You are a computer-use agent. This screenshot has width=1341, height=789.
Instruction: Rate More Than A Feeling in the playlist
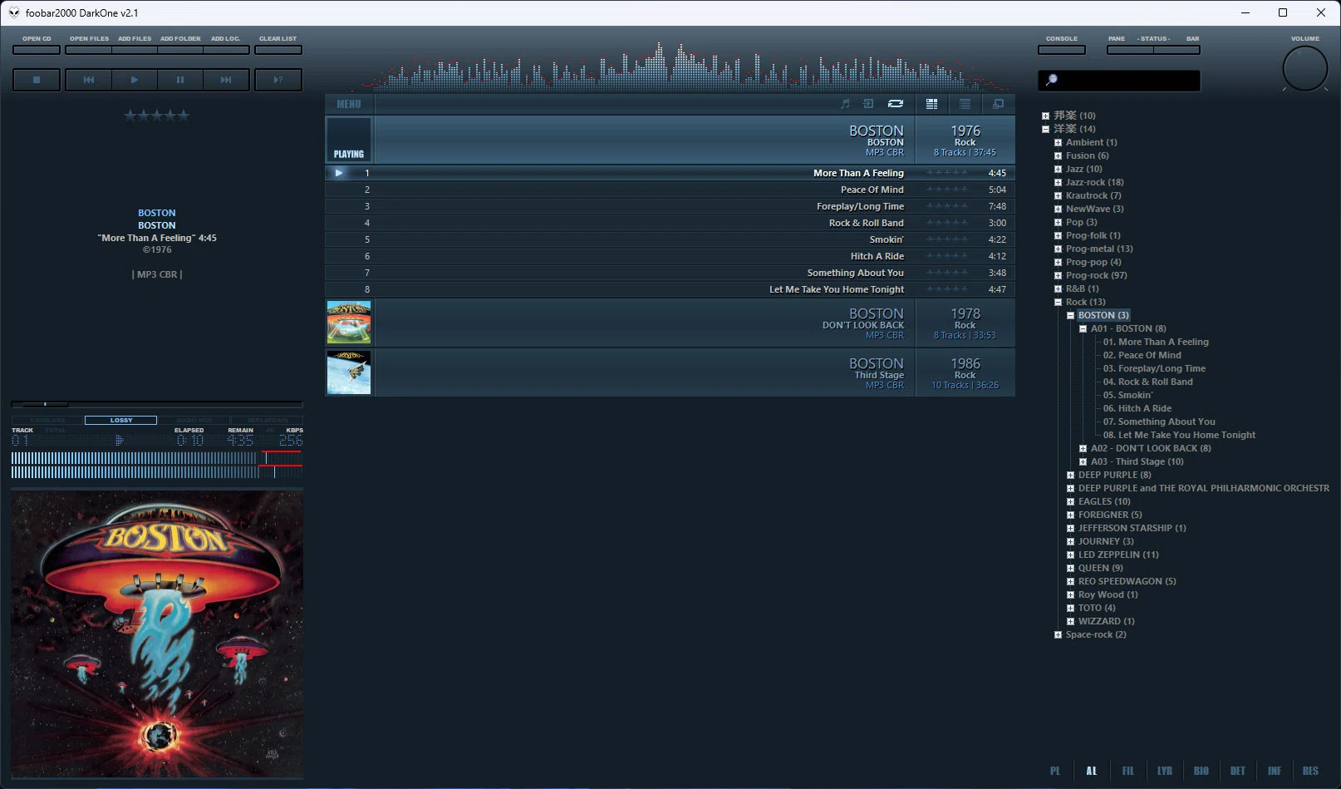(x=947, y=173)
